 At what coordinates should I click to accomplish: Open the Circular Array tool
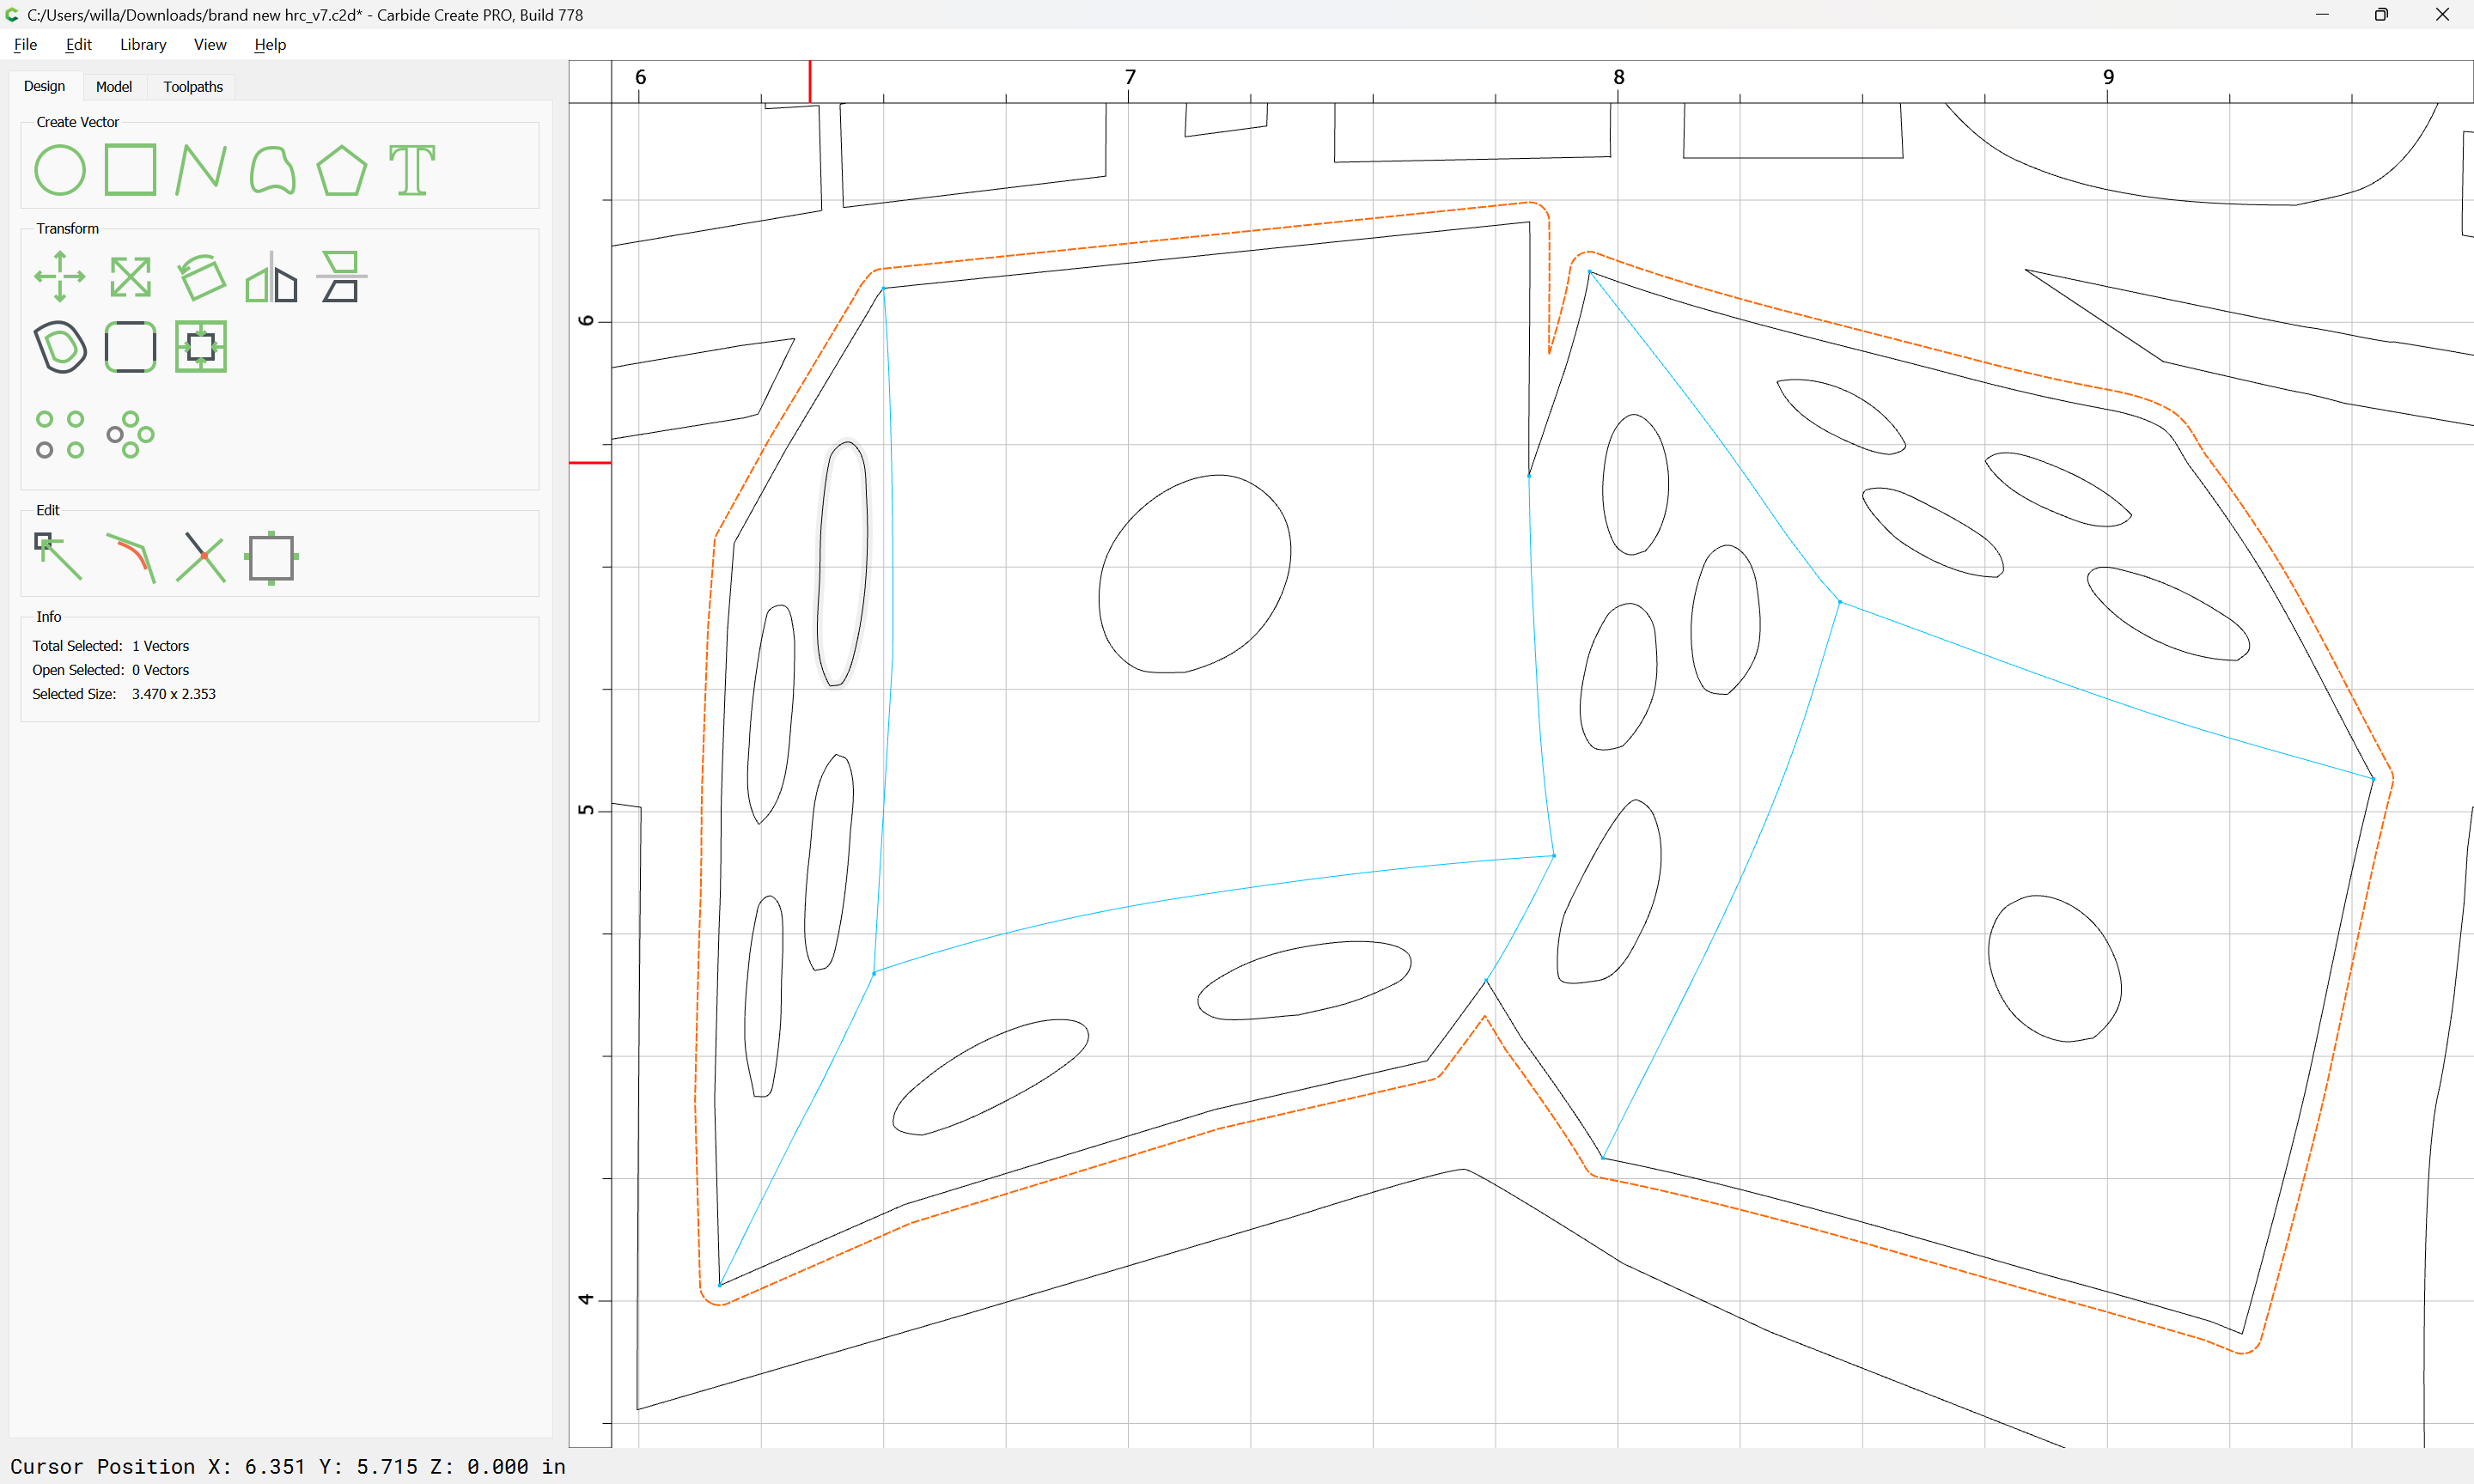(130, 435)
